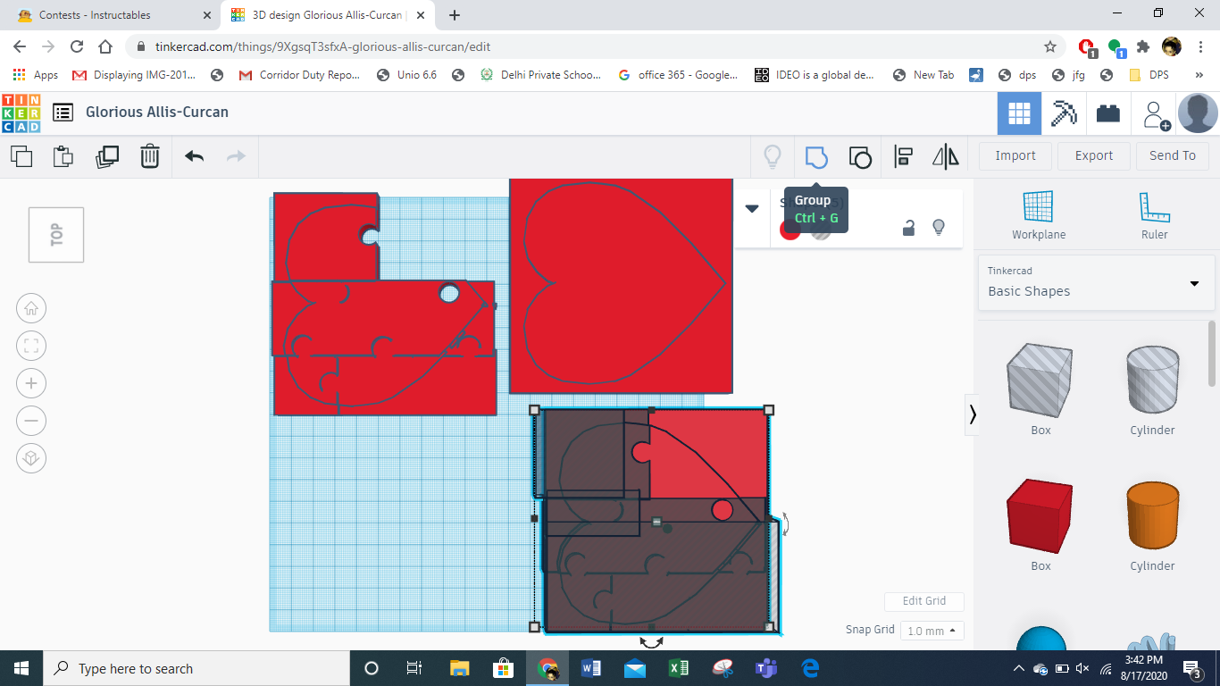
Task: Zoom in with the plus button
Action: (31, 383)
